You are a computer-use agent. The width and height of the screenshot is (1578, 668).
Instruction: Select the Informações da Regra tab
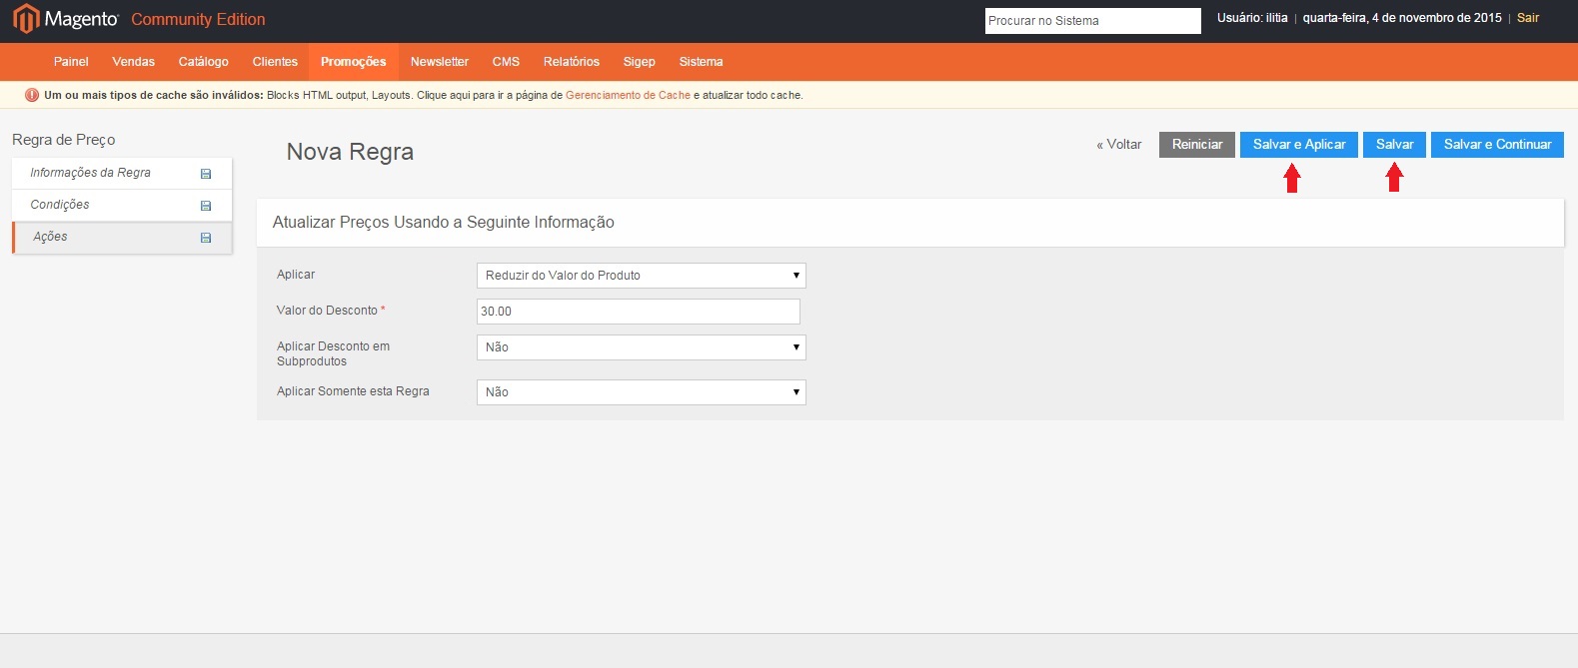pos(122,173)
